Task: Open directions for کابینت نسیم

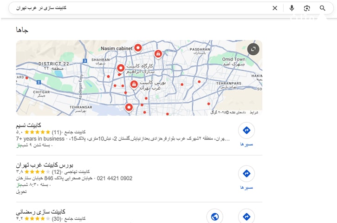Action: (246, 130)
